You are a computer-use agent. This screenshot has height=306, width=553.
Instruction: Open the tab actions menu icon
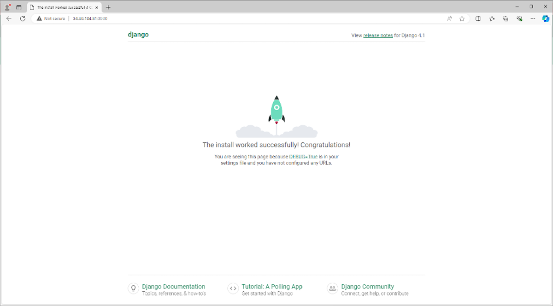pyautogui.click(x=19, y=7)
